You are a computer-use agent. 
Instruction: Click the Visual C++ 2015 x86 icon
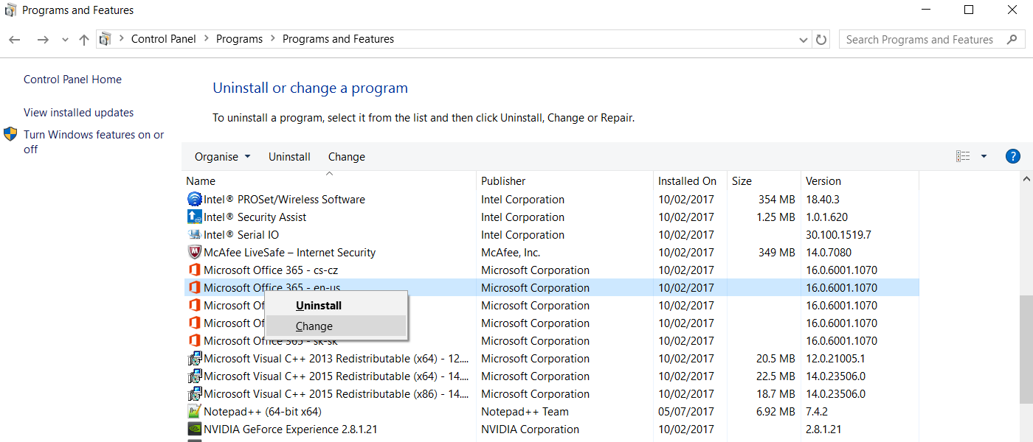pos(195,394)
